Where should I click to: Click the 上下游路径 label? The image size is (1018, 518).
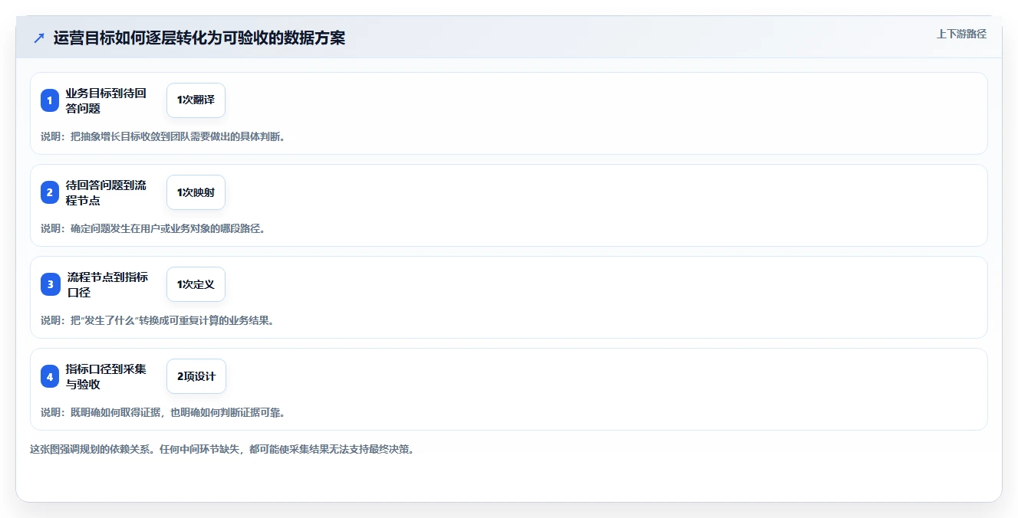pos(961,34)
